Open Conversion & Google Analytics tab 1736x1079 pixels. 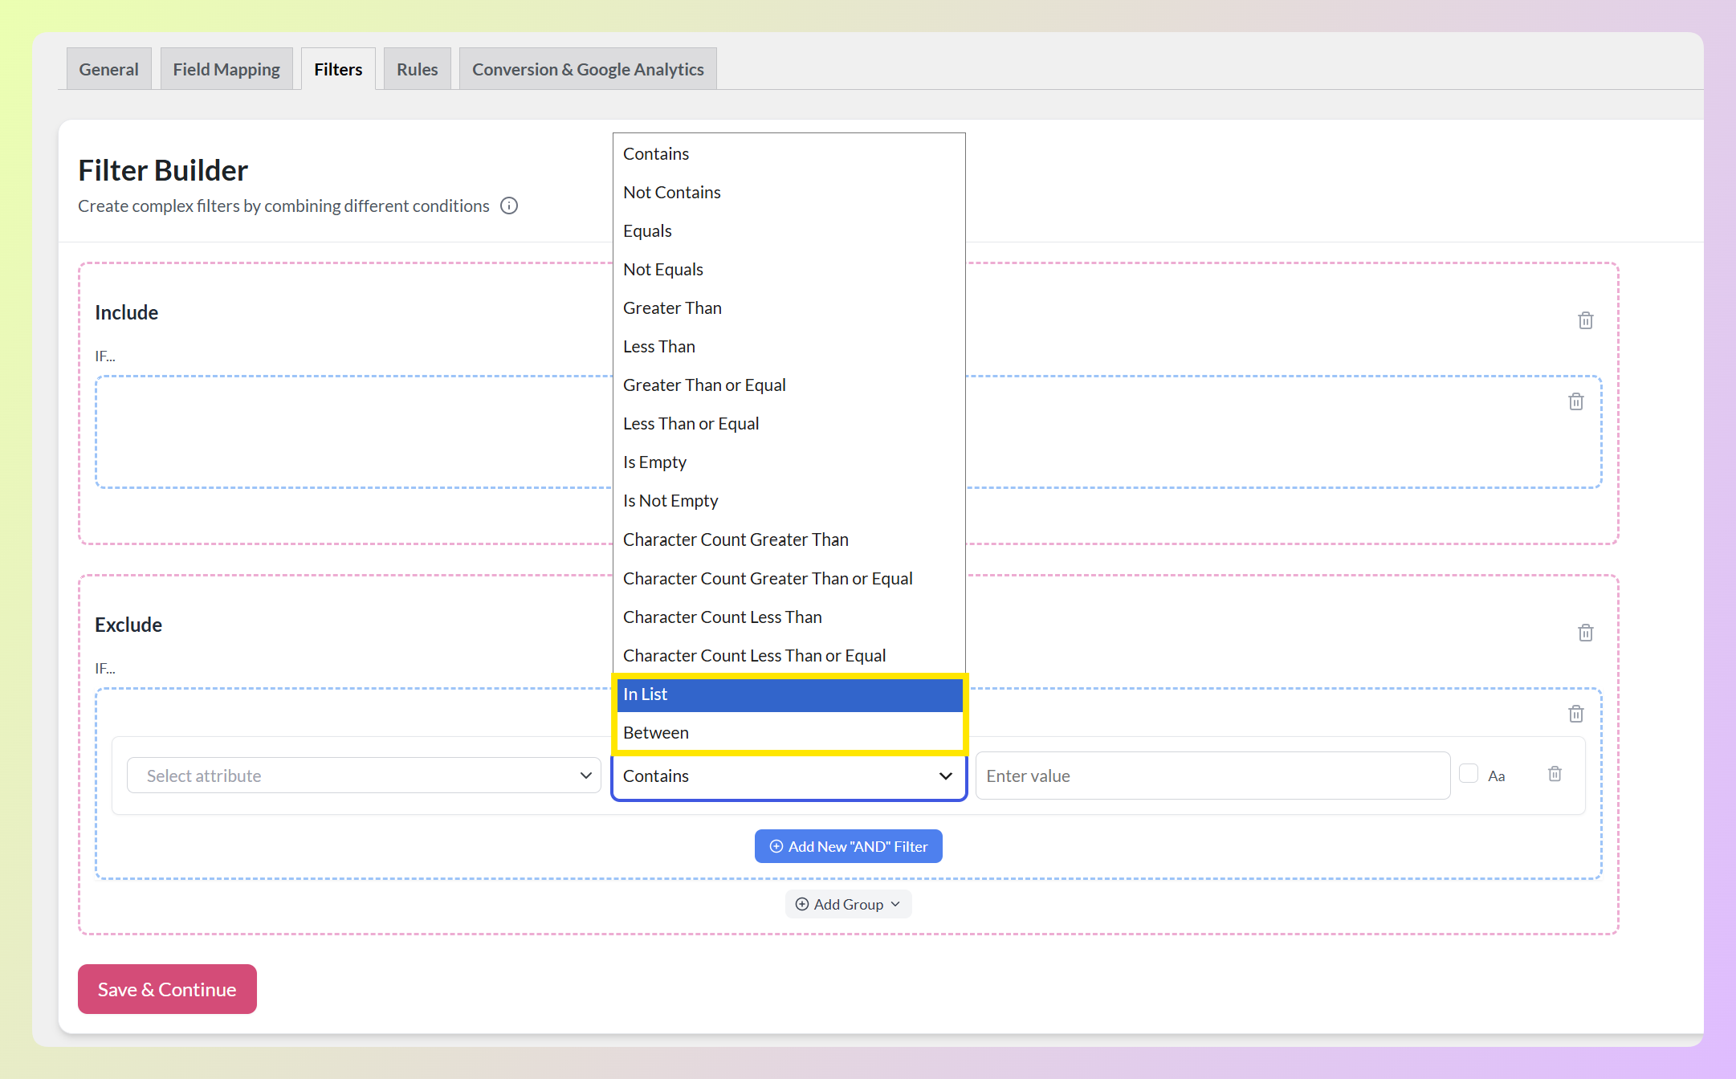[588, 69]
